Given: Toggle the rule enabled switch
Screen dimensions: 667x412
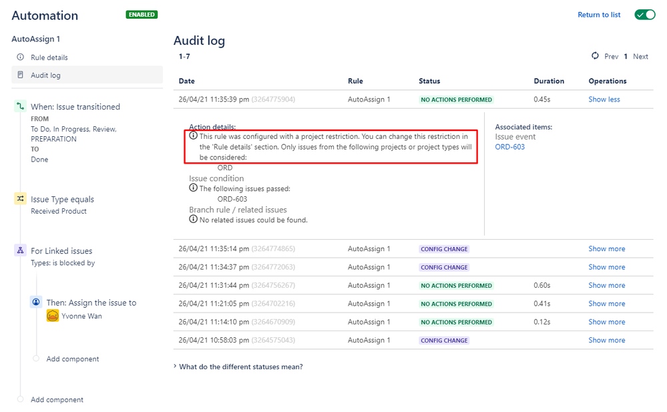Looking at the screenshot, I should click(x=645, y=15).
